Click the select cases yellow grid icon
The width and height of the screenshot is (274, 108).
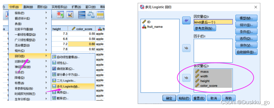(x=100, y=15)
